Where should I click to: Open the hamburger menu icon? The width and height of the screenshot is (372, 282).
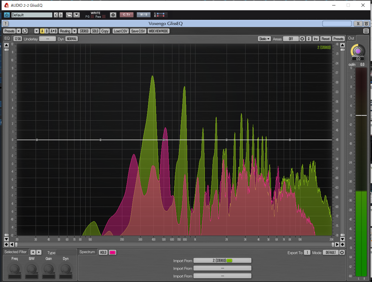click(x=366, y=31)
